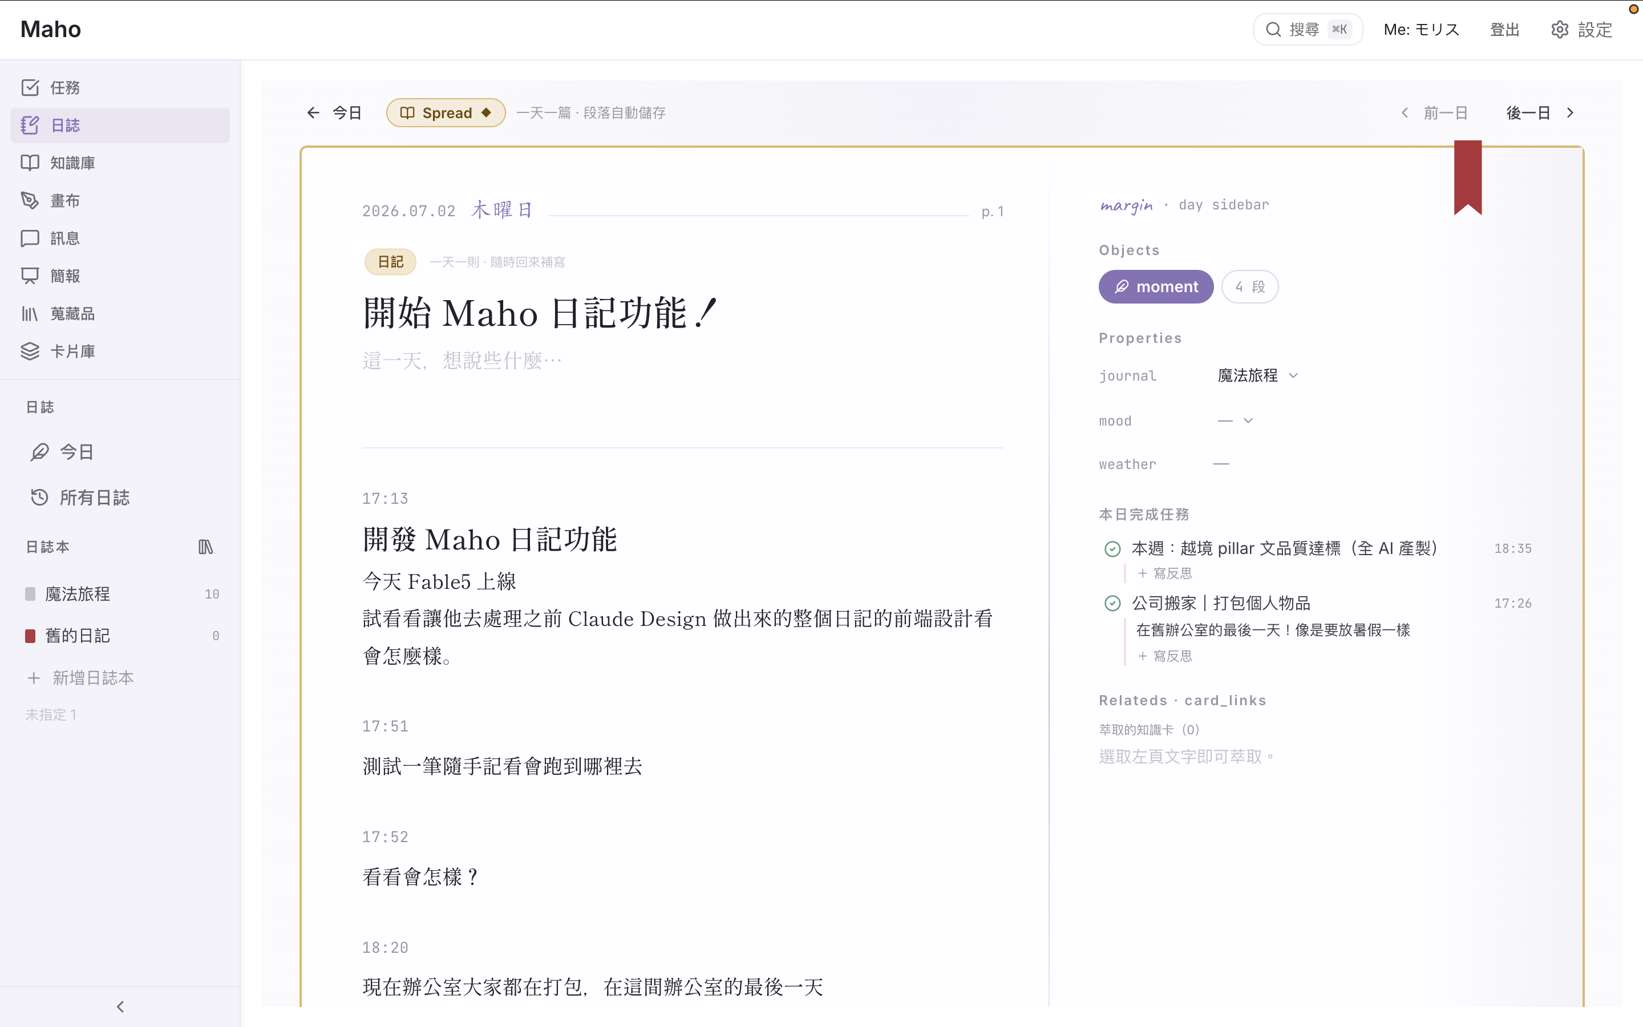The image size is (1643, 1027).
Task: Click the entry title 開始 Maho 日記功能
Action: (x=540, y=313)
